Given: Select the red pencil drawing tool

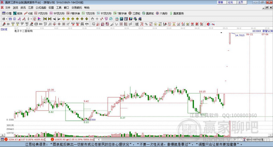Looking at the screenshot, I should tap(4, 24).
